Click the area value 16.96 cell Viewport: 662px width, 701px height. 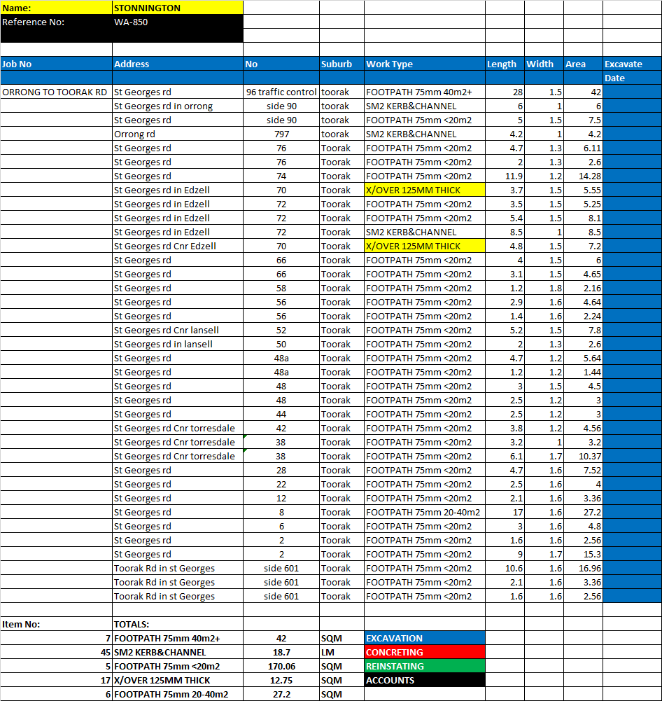click(x=582, y=568)
